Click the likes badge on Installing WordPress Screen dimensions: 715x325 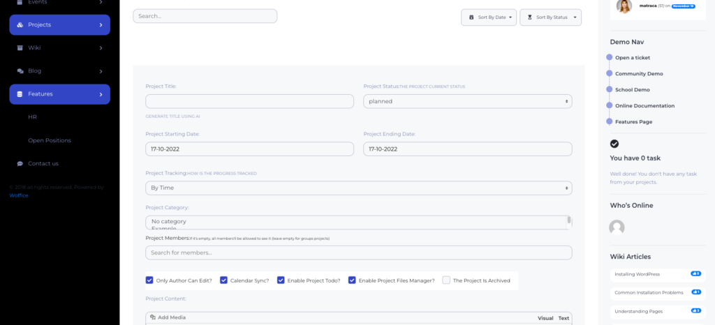tap(695, 274)
